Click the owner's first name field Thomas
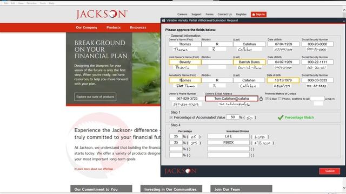The width and height of the screenshot is (346, 194). point(185,44)
